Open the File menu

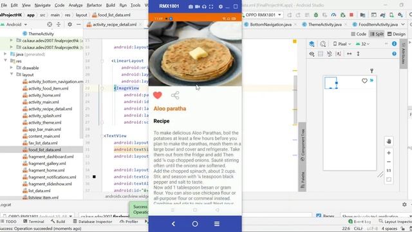(x=4, y=5)
